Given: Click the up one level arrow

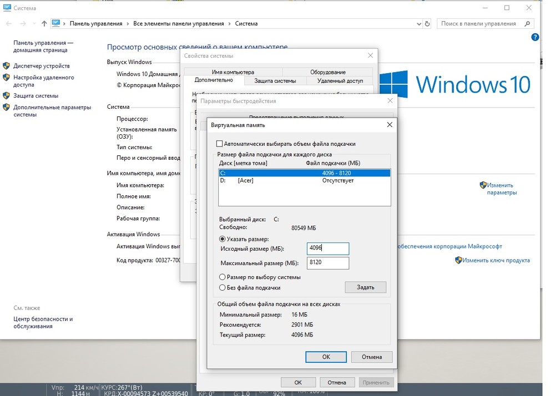Looking at the screenshot, I should coord(44,24).
